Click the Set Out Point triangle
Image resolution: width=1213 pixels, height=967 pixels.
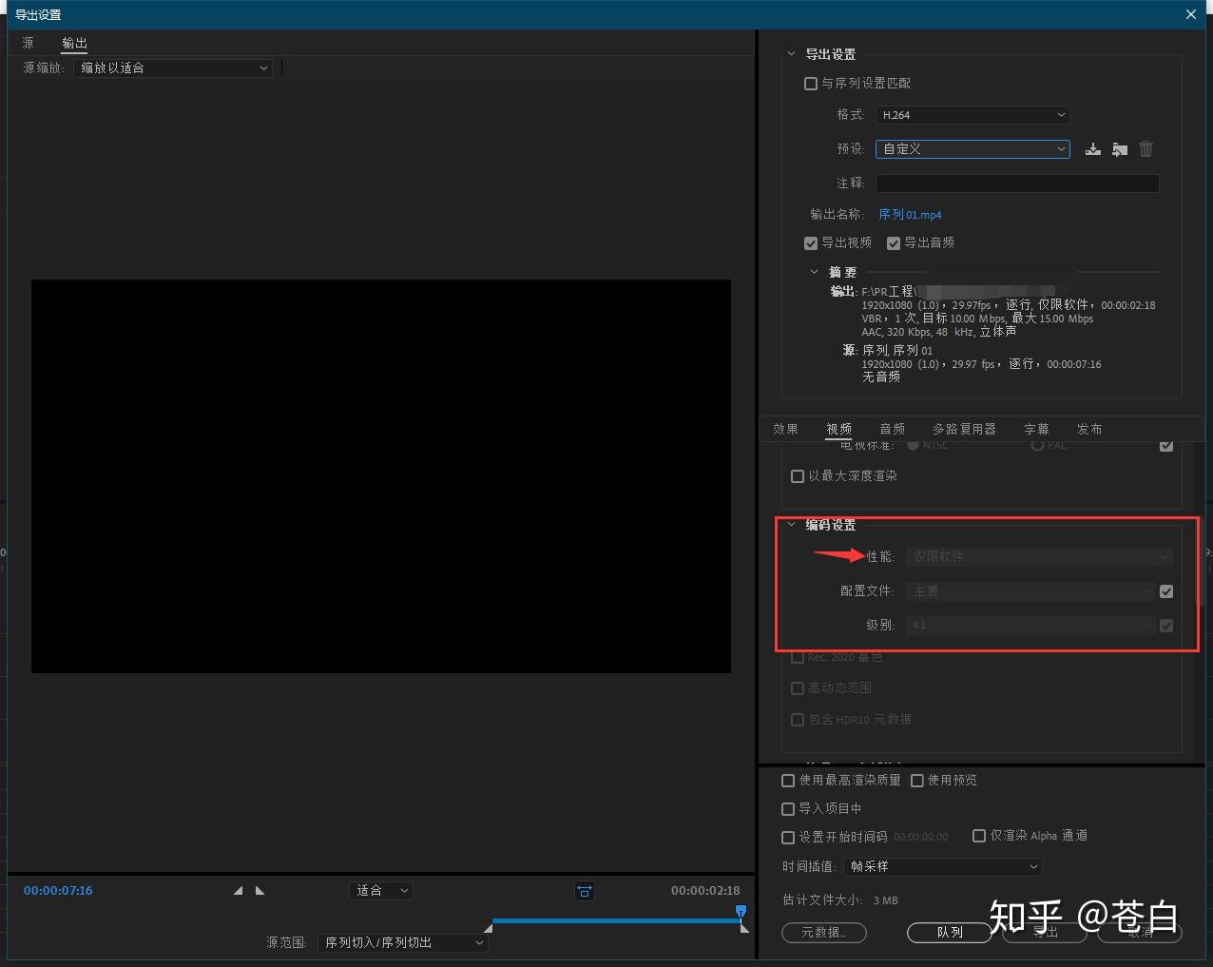pos(260,891)
